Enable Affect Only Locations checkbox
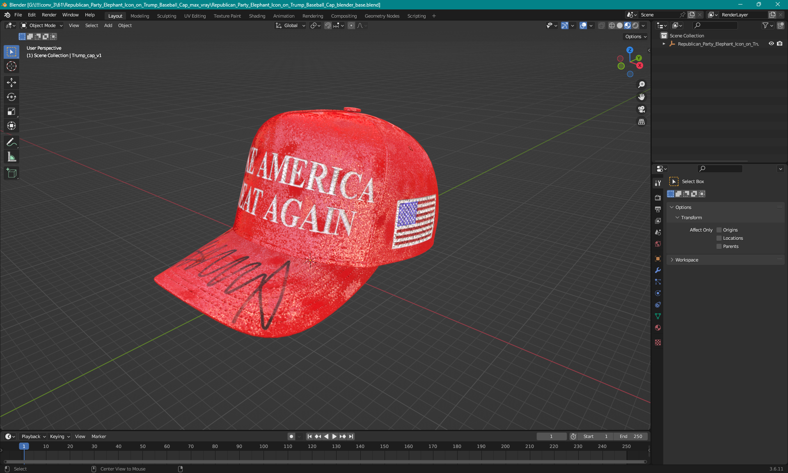 [719, 238]
